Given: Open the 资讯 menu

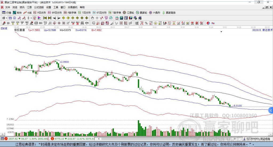Looking at the screenshot, I should (x=22, y=7).
